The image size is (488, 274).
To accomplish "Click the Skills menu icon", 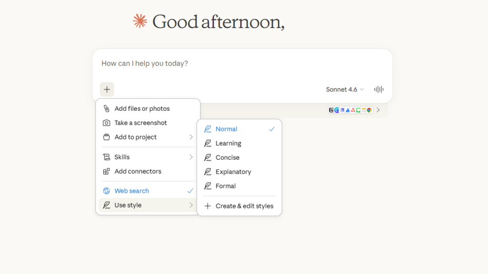I will 106,157.
